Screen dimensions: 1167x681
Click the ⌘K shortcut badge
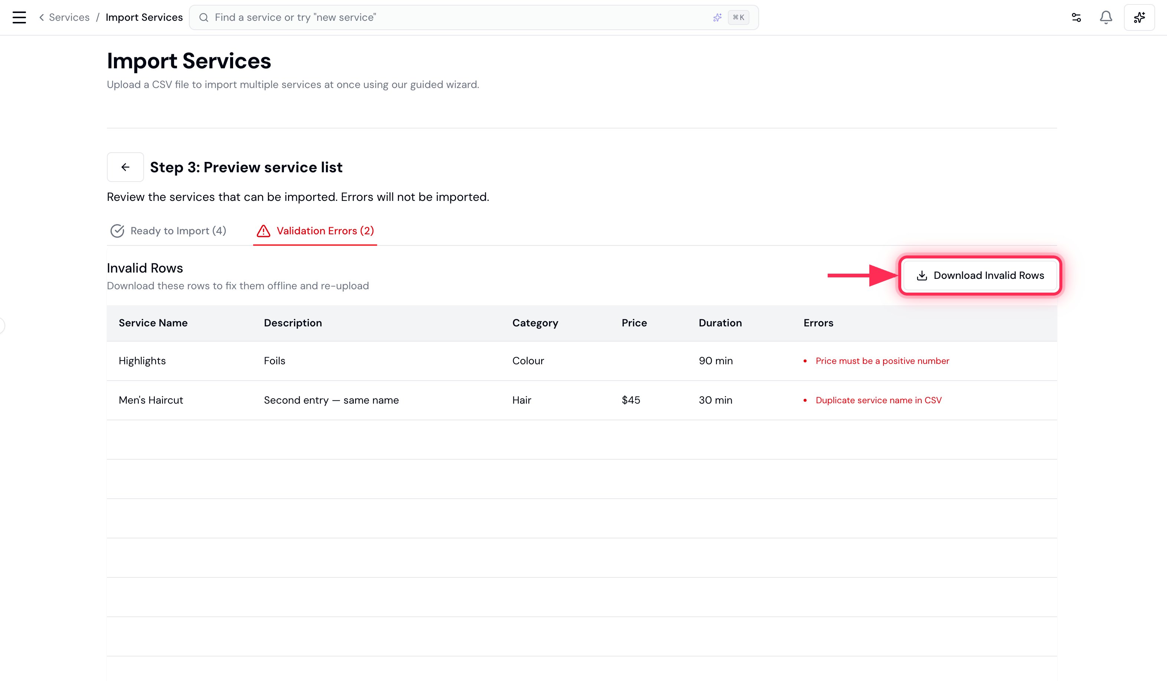(x=738, y=17)
